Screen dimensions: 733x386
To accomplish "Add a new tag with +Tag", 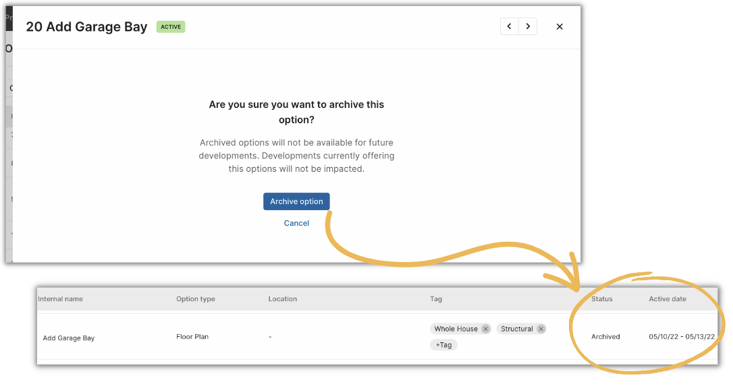I will click(x=443, y=345).
